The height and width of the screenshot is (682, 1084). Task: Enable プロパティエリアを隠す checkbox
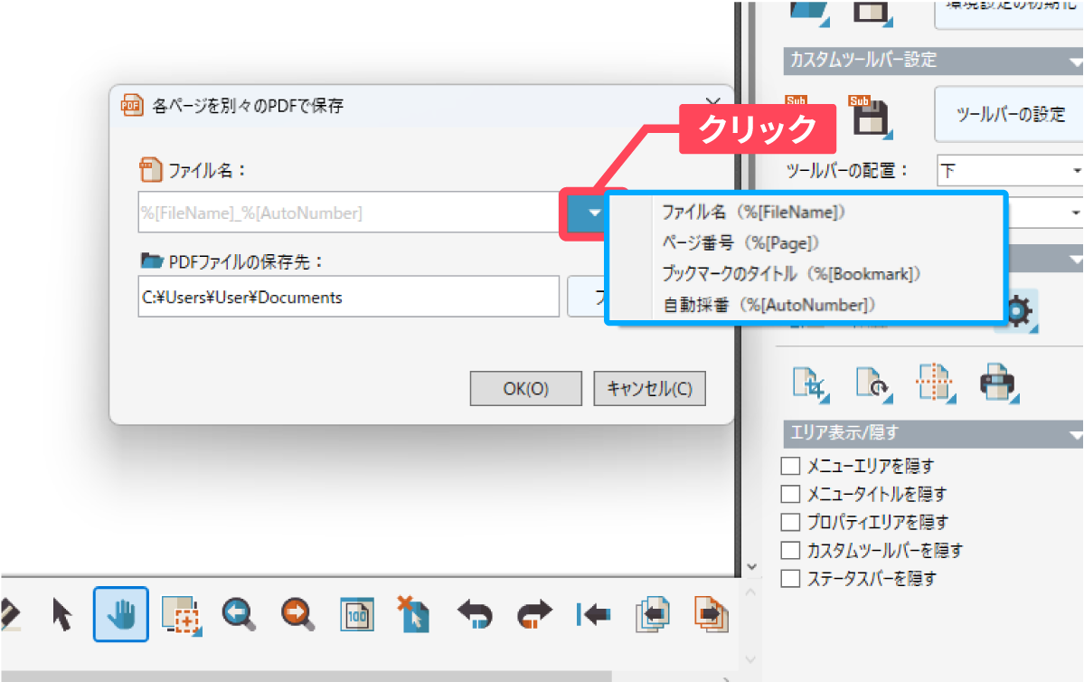[790, 523]
